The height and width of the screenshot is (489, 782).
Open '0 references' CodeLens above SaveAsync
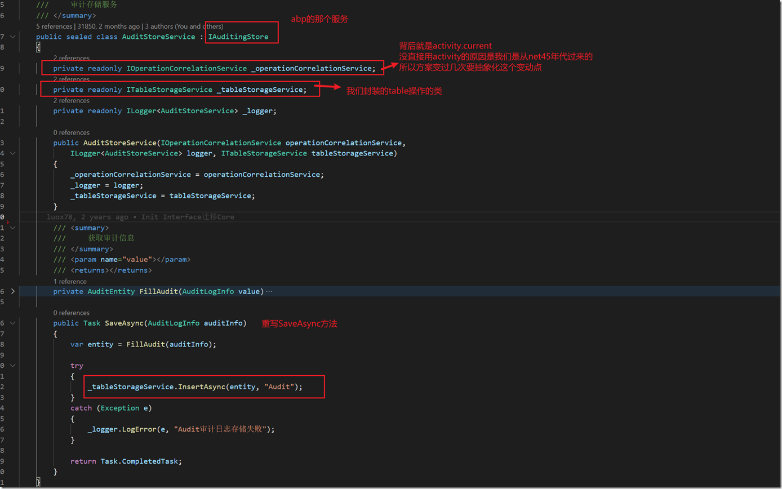[x=72, y=313]
